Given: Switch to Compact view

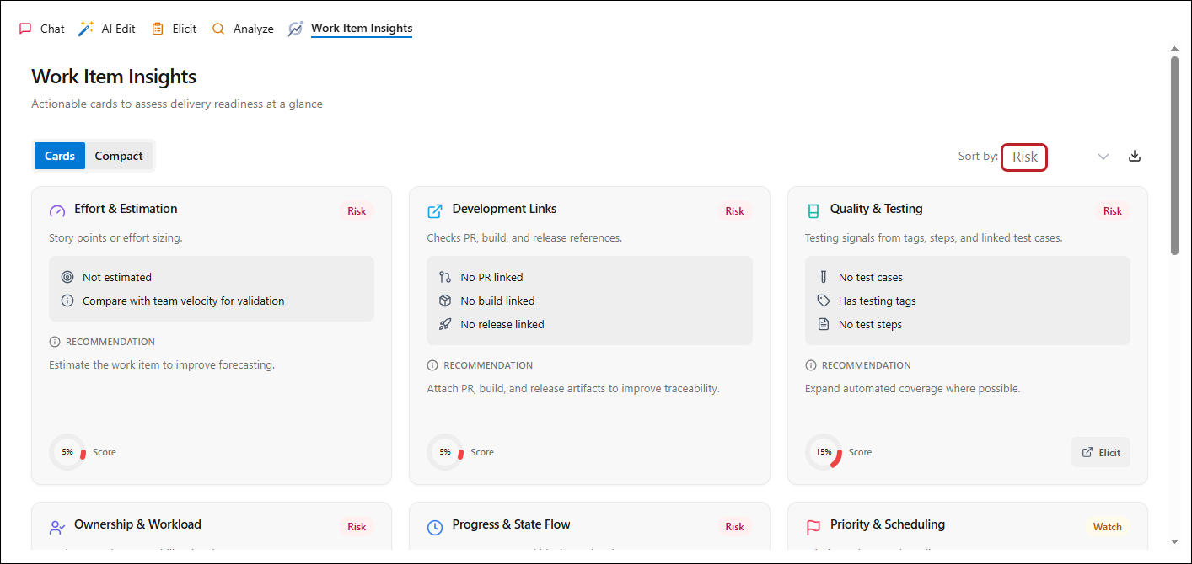Looking at the screenshot, I should [x=119, y=156].
